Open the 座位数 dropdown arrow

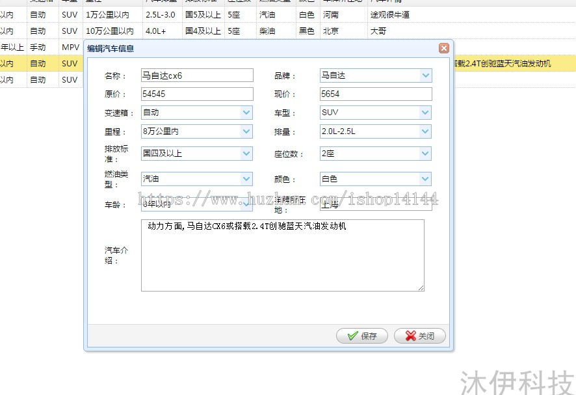425,154
